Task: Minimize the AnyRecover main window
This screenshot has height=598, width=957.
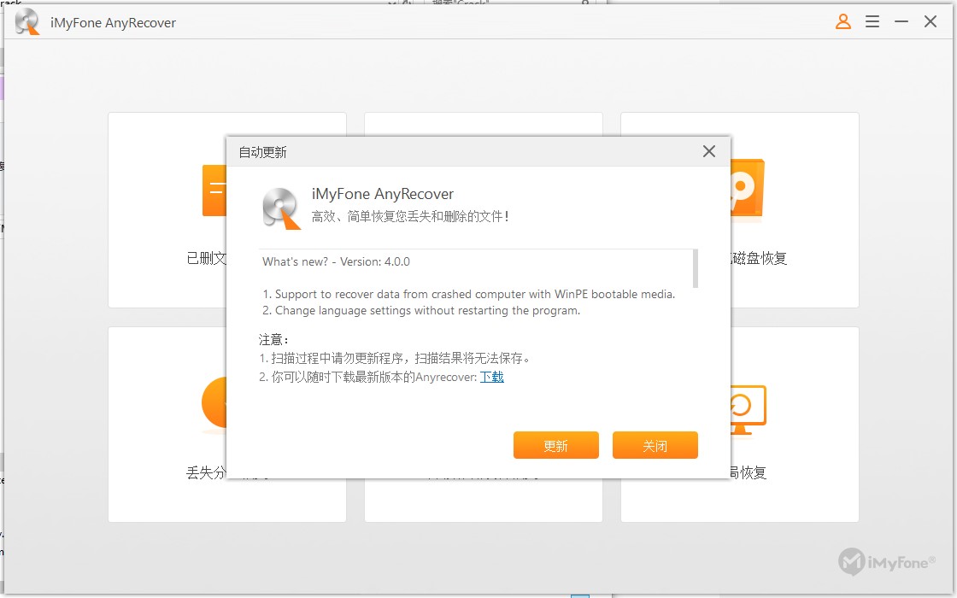Action: pos(901,22)
